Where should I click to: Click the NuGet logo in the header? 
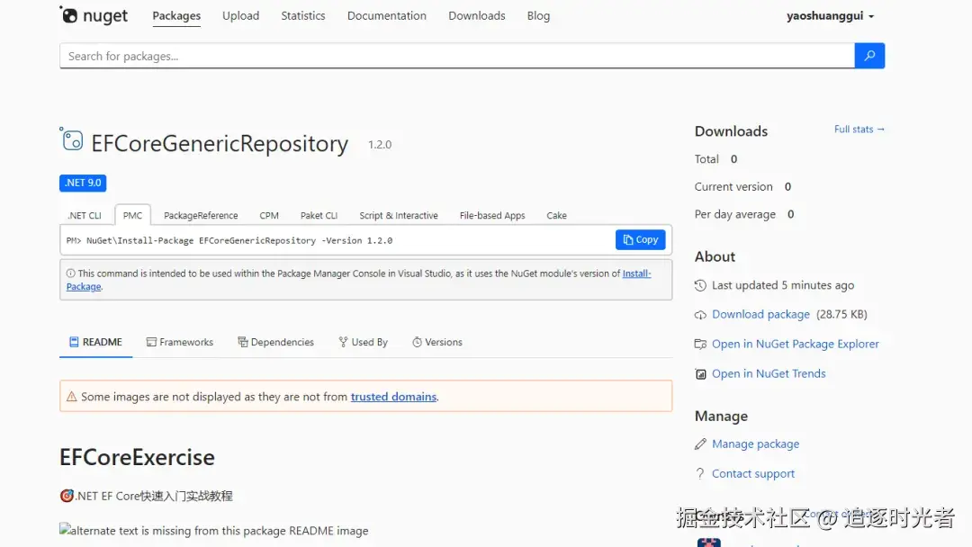(x=94, y=15)
